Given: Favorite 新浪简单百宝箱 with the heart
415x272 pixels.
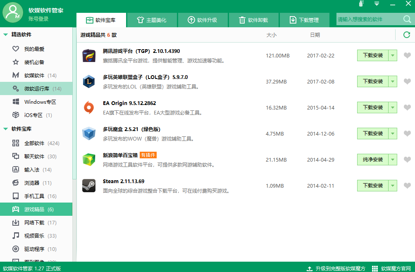Looking at the screenshot, I should pos(407,160).
